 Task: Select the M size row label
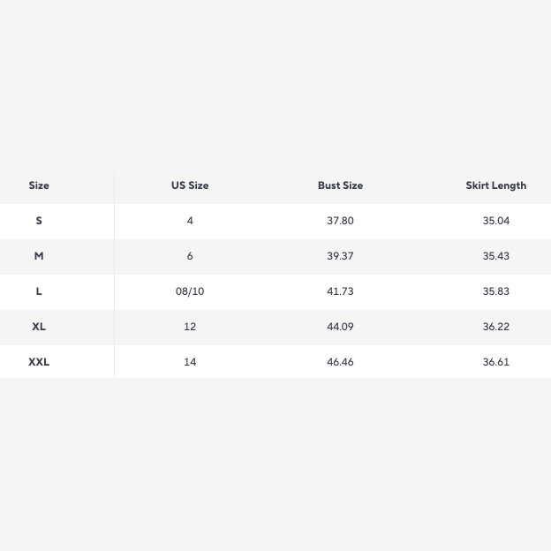39,256
